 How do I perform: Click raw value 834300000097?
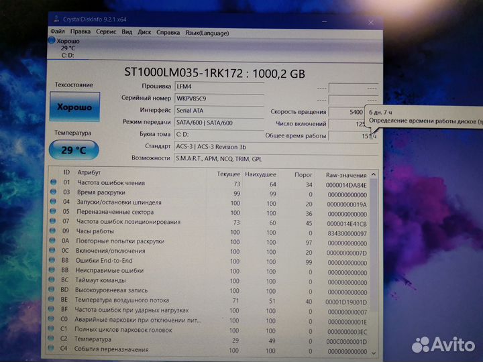tap(347, 234)
